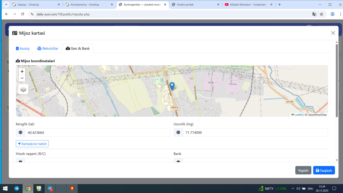Click the modal vertical scrollbar
This screenshot has height=193, width=343.
[337, 80]
